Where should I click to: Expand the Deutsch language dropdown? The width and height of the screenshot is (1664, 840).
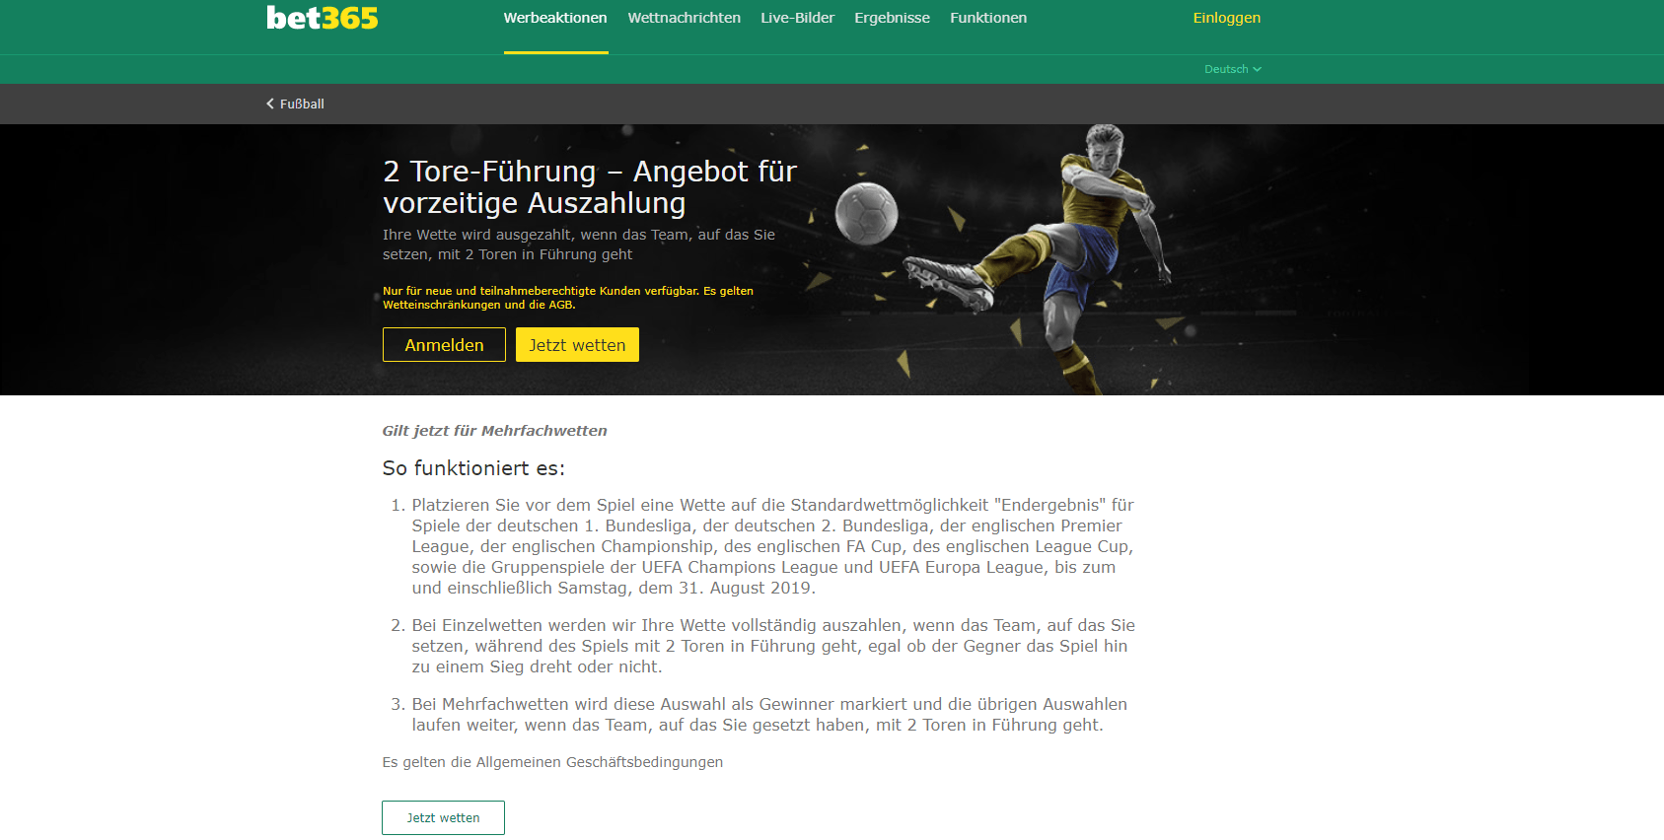click(x=1232, y=69)
